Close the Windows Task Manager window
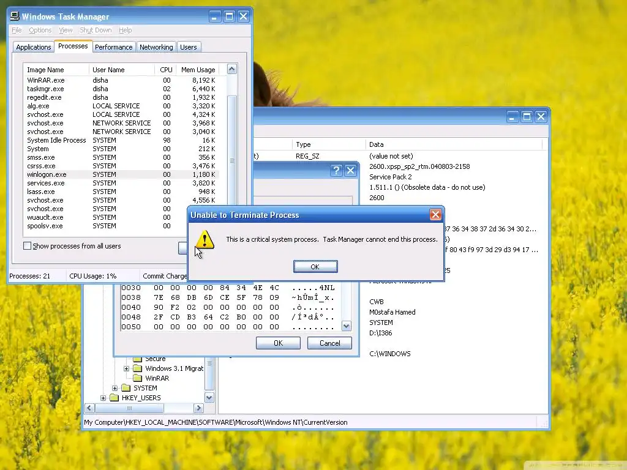The image size is (627, 470). pos(244,17)
